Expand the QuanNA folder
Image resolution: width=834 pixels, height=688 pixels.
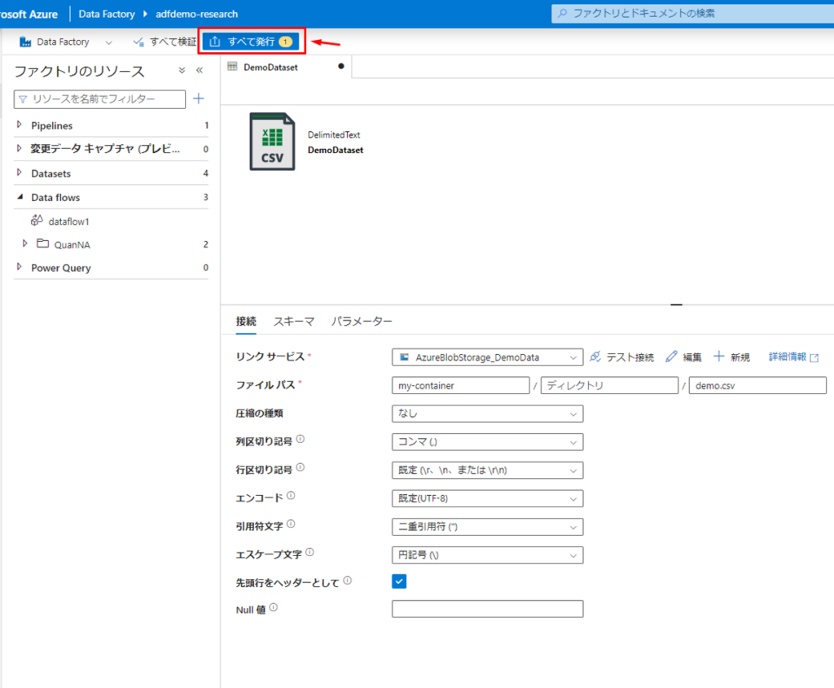(x=25, y=243)
